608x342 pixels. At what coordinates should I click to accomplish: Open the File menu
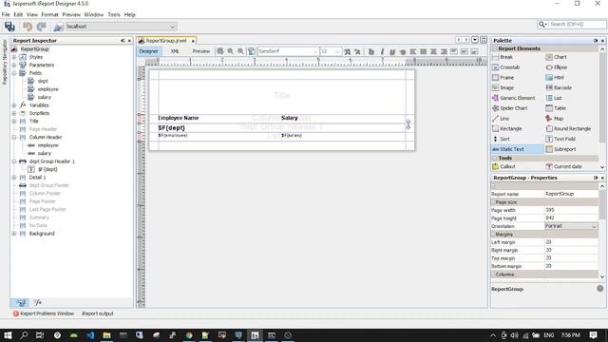[x=6, y=15]
